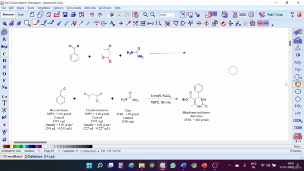The width and height of the screenshot is (304, 171).
Task: Open the File menu
Action: coord(4,8)
